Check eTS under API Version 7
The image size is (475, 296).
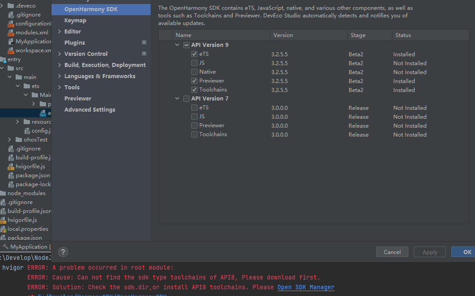[x=194, y=108]
